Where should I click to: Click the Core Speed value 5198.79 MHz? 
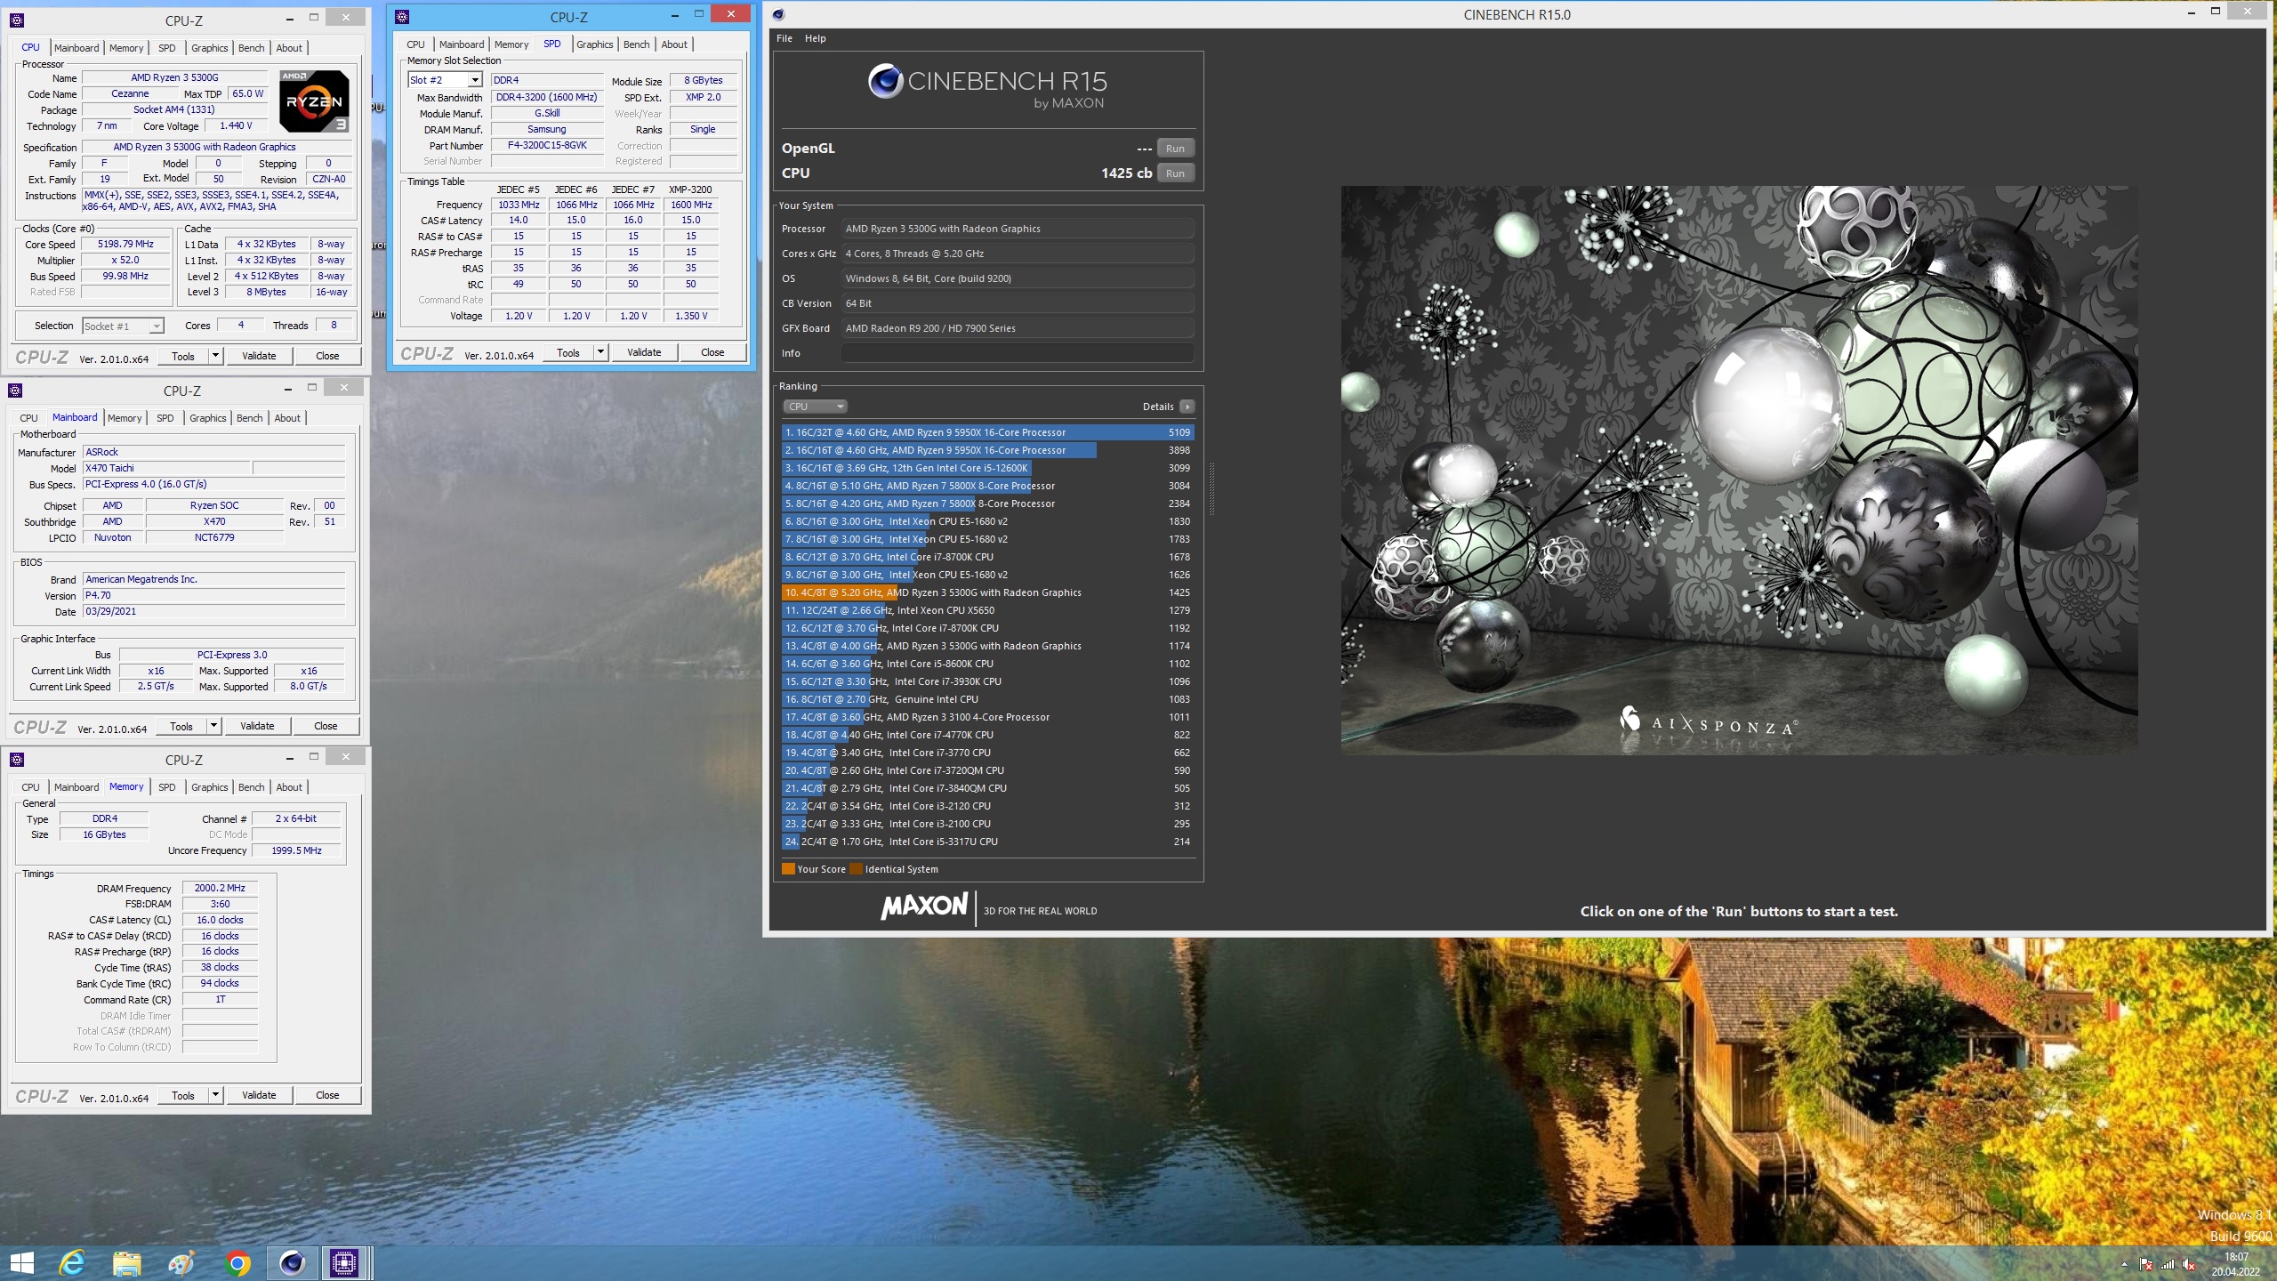(x=125, y=244)
